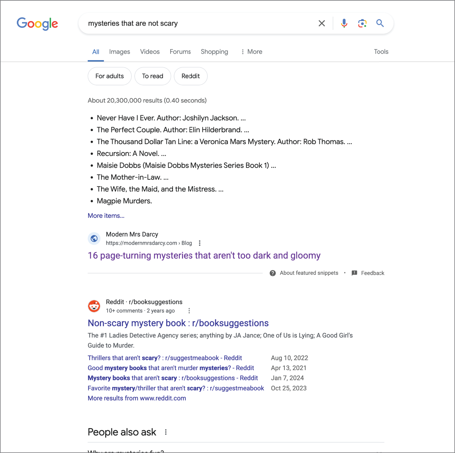Open the About featured snippets help icon
Viewport: 455px width, 453px height.
(273, 273)
